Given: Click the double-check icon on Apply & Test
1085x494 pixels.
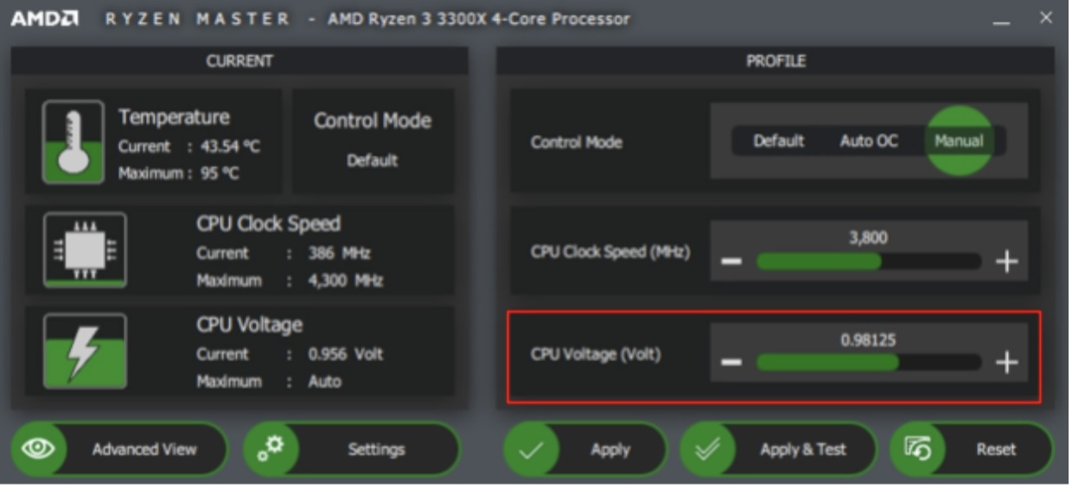Looking at the screenshot, I should click(708, 450).
